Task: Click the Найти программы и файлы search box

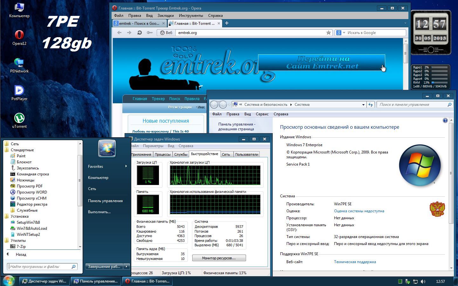Action: tap(42, 267)
